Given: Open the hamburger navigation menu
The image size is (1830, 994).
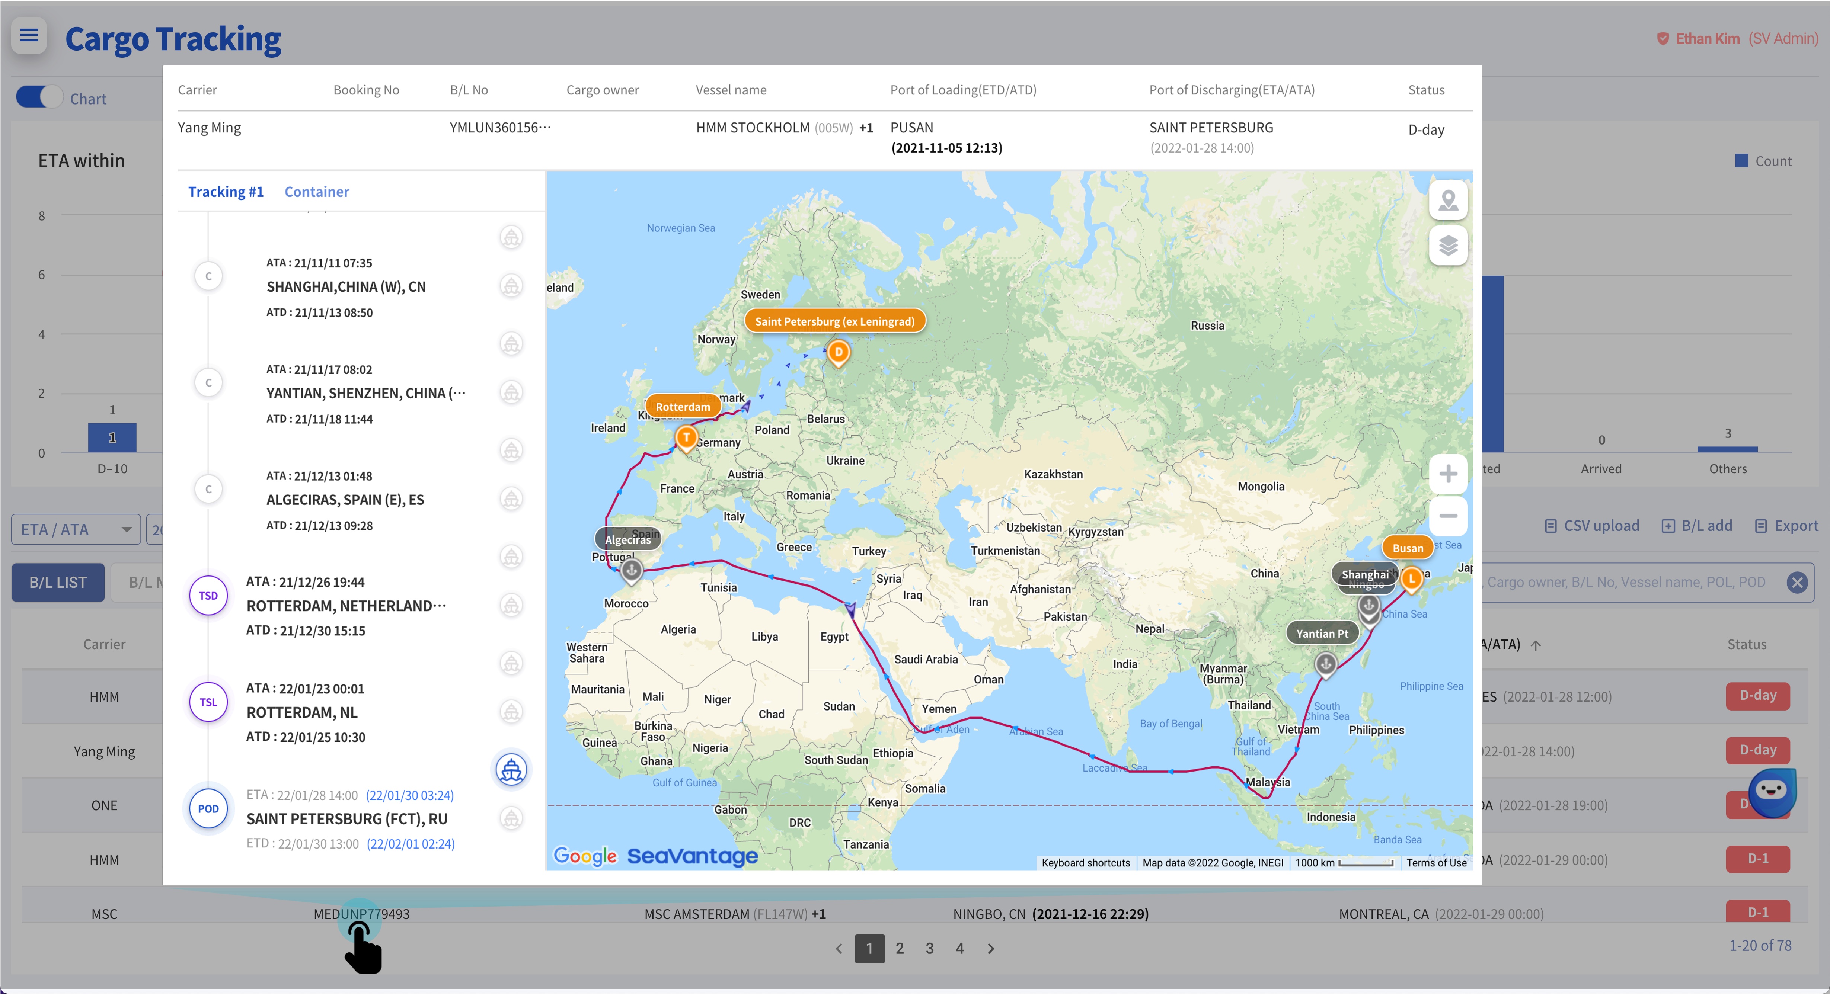Looking at the screenshot, I should (x=29, y=35).
